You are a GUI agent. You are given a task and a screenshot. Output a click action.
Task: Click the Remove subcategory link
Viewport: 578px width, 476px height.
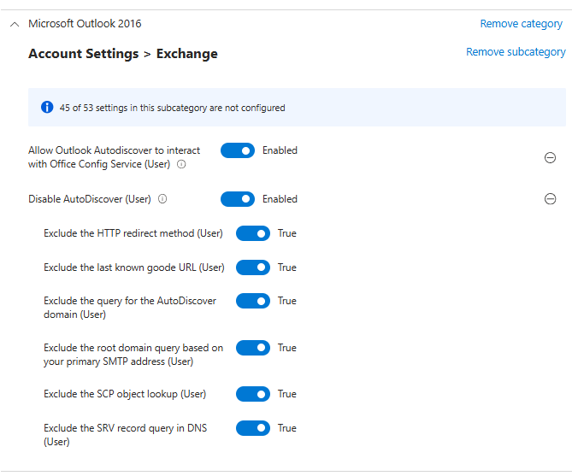[x=516, y=52]
